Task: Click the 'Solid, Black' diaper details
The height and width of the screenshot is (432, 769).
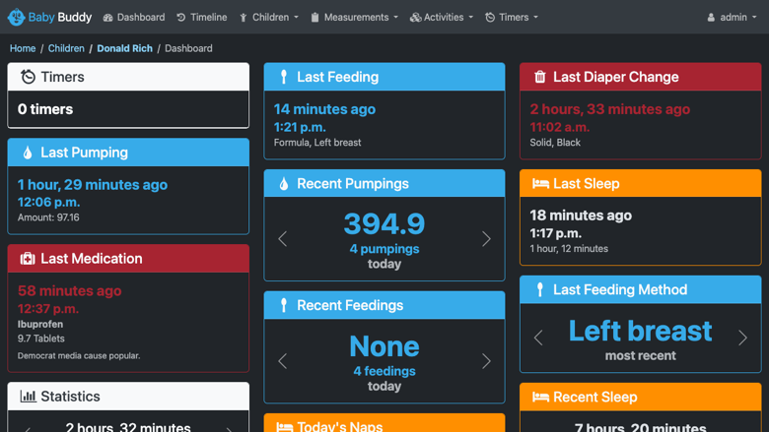Action: coord(555,143)
